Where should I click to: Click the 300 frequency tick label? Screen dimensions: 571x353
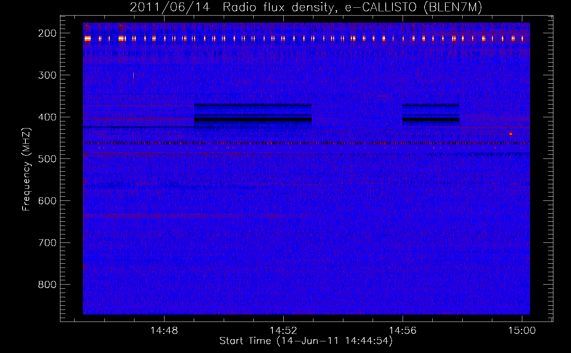[47, 75]
